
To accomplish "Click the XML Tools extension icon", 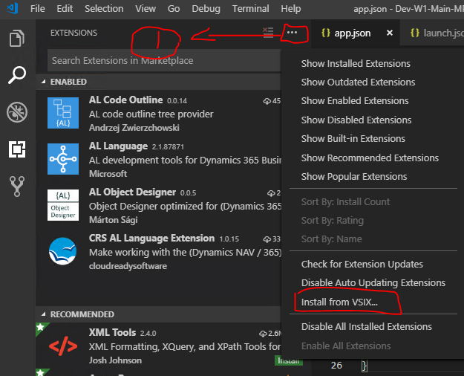I will pos(63,346).
